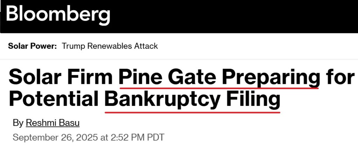Click the word Trump in the topic bar
The width and height of the screenshot is (358, 157).
(72, 46)
